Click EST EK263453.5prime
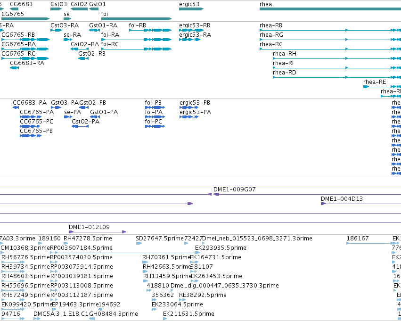This screenshot has height=321, width=401. 217,277
